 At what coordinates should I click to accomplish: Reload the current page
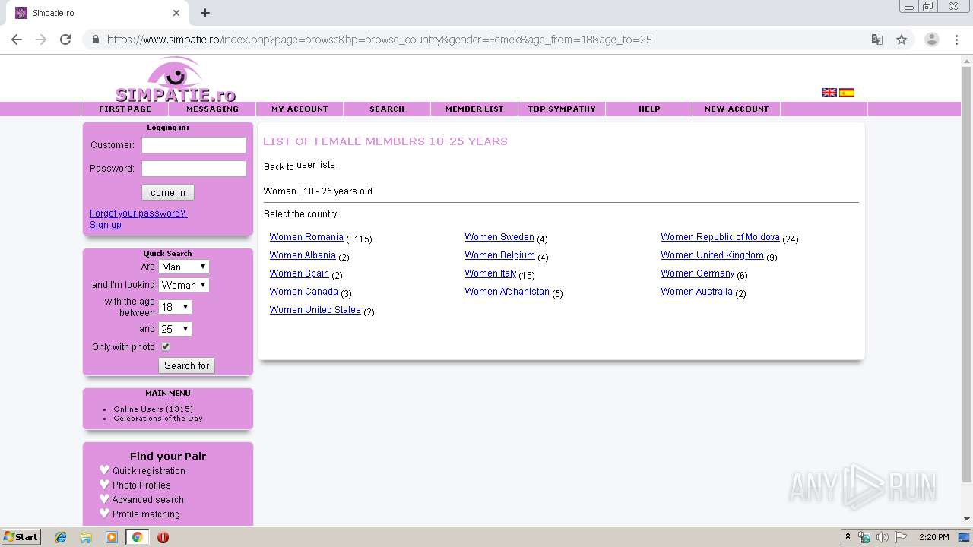[x=65, y=40]
